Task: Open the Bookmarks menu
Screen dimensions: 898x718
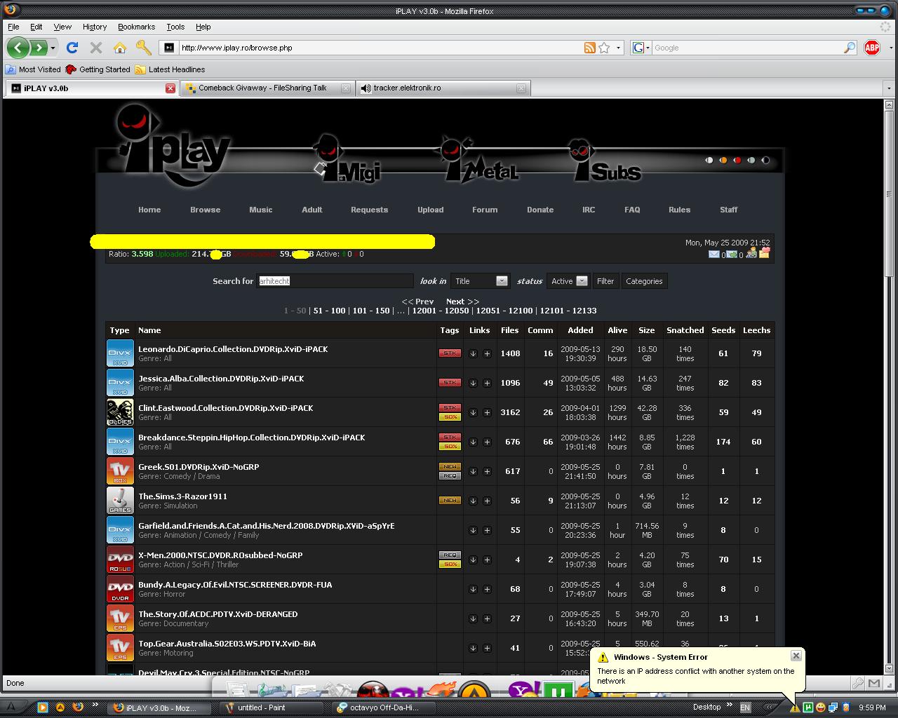Action: [136, 27]
